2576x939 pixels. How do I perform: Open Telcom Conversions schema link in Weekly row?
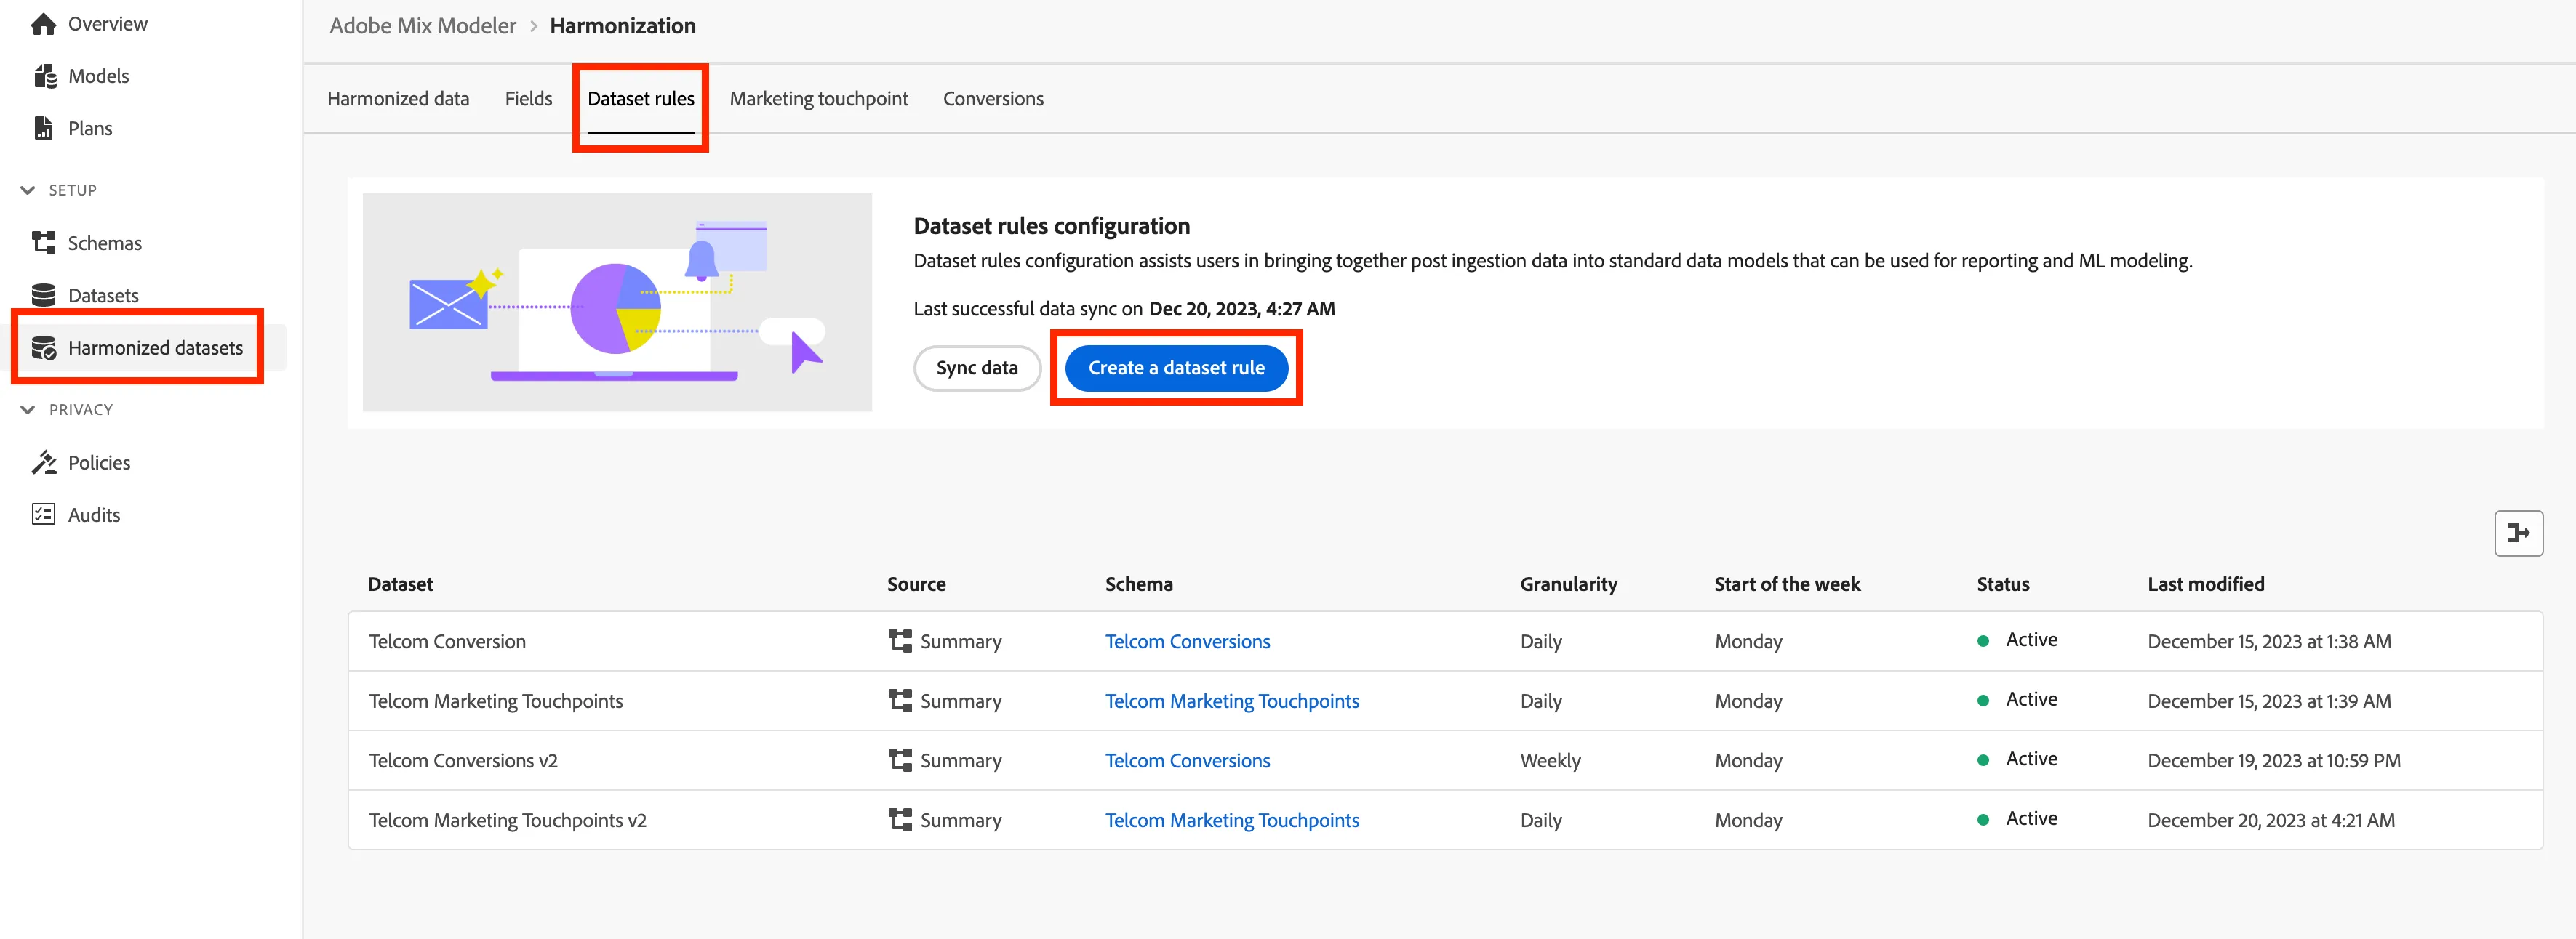click(x=1187, y=760)
